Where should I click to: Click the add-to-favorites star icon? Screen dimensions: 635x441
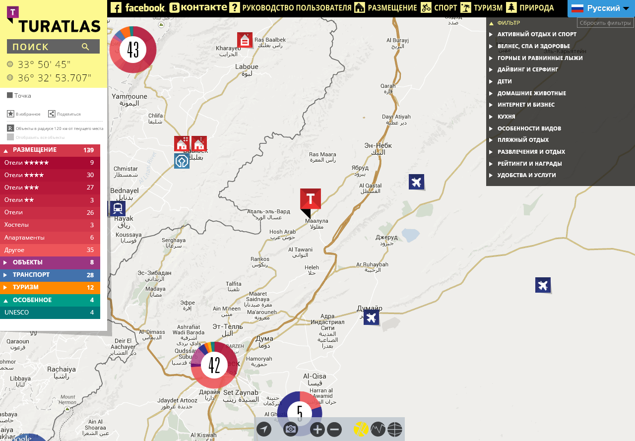pyautogui.click(x=10, y=114)
